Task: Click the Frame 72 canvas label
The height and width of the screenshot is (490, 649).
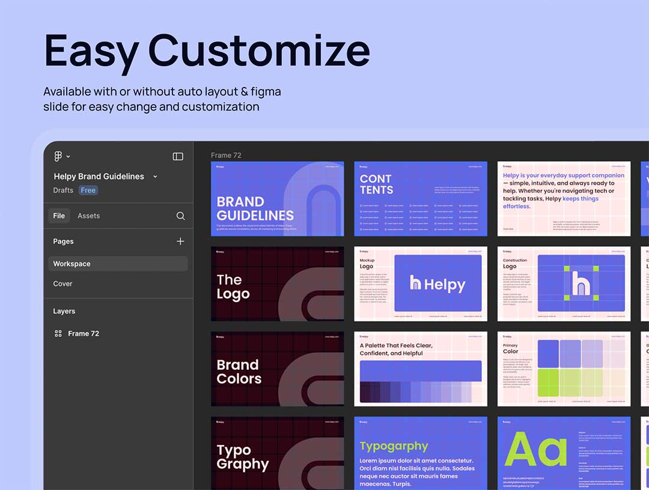Action: [x=226, y=155]
